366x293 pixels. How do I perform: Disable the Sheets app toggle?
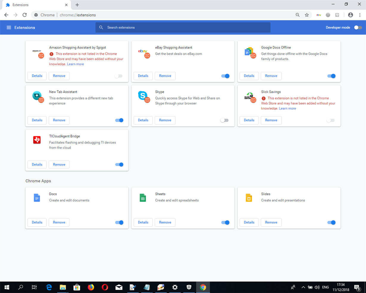[x=225, y=222]
